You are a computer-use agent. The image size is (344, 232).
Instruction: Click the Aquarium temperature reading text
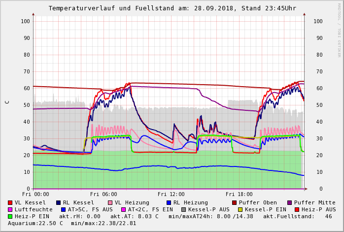tap(35, 223)
